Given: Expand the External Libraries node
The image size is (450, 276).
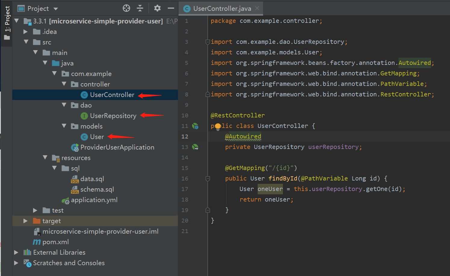Looking at the screenshot, I should tap(16, 253).
